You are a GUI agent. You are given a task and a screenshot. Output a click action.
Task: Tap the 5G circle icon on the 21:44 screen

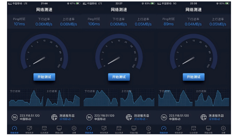click(15, 117)
